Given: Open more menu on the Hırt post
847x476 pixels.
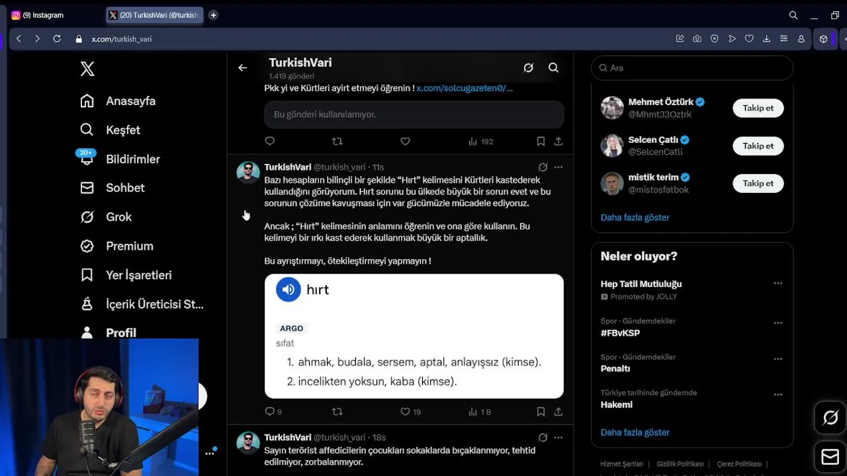Looking at the screenshot, I should pyautogui.click(x=558, y=167).
